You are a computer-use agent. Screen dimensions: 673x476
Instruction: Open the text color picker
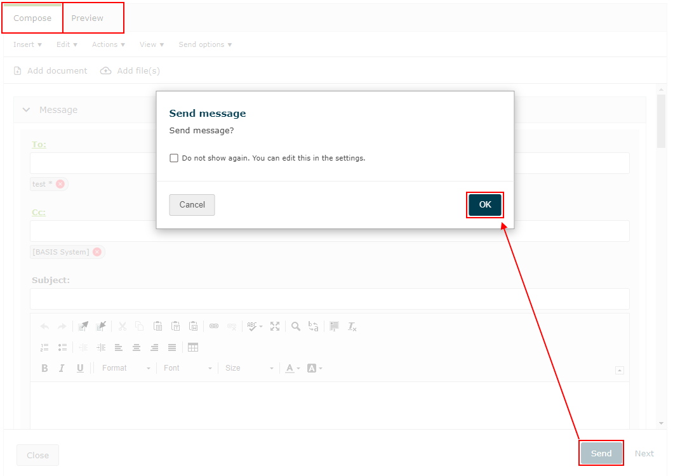(292, 368)
